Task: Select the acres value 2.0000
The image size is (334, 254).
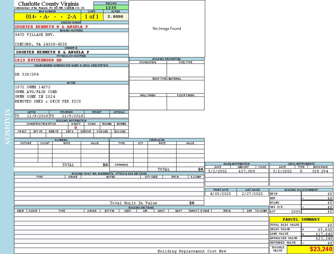Action: click(x=115, y=17)
